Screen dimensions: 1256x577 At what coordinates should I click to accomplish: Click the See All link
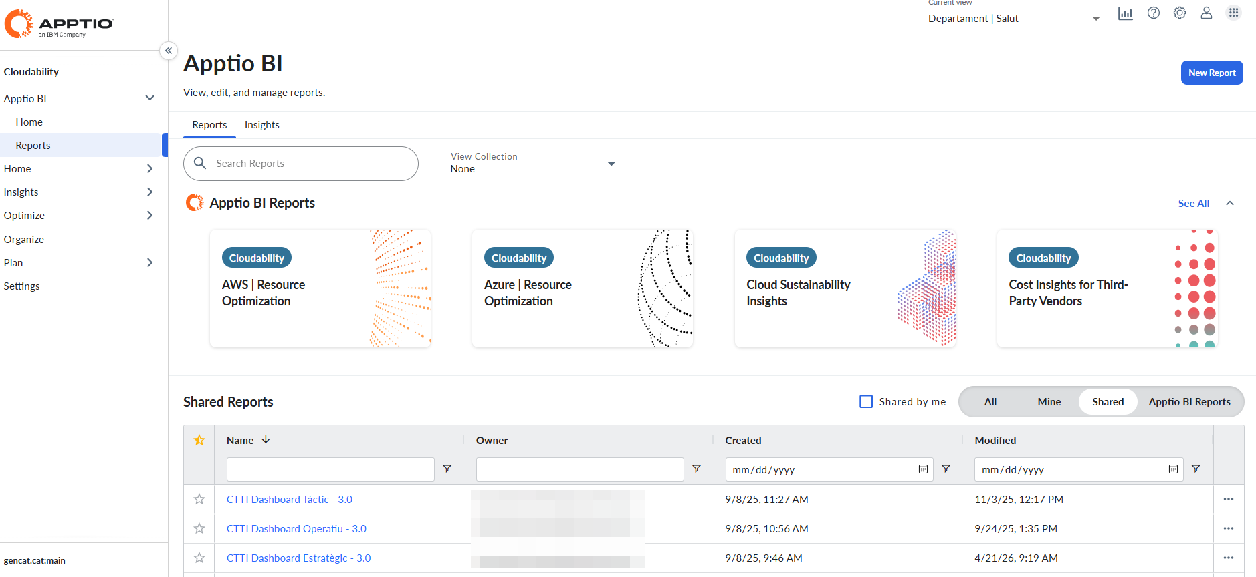(1194, 203)
